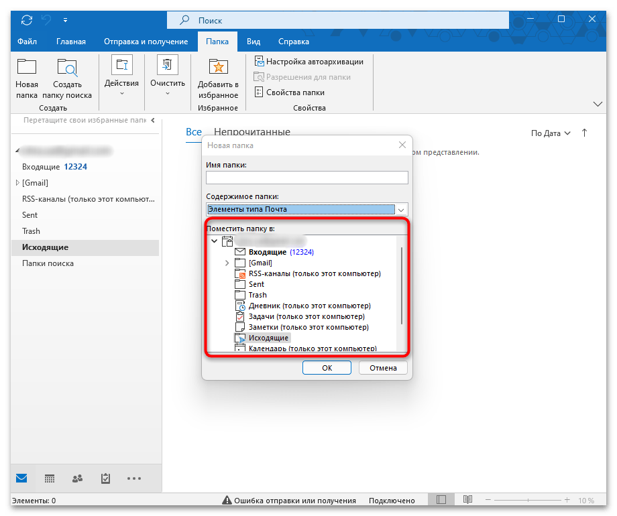Expand the [Gmail] node in the folder tree

pos(227,263)
